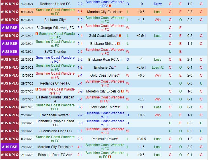Open 0-3 score versus Gold Coast Knights
This screenshot has height=160, width=208.
(x=80, y=107)
